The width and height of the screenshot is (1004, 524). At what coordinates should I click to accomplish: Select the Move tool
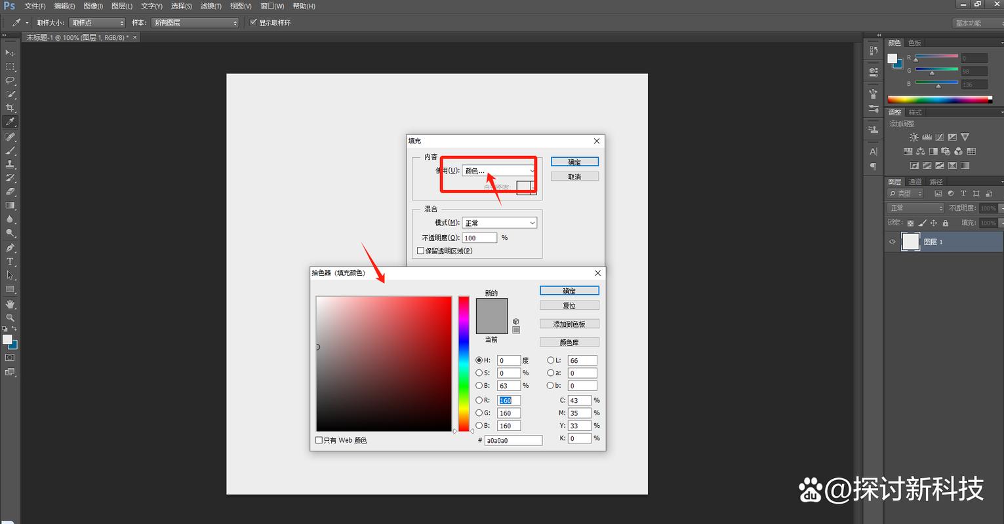tap(10, 52)
